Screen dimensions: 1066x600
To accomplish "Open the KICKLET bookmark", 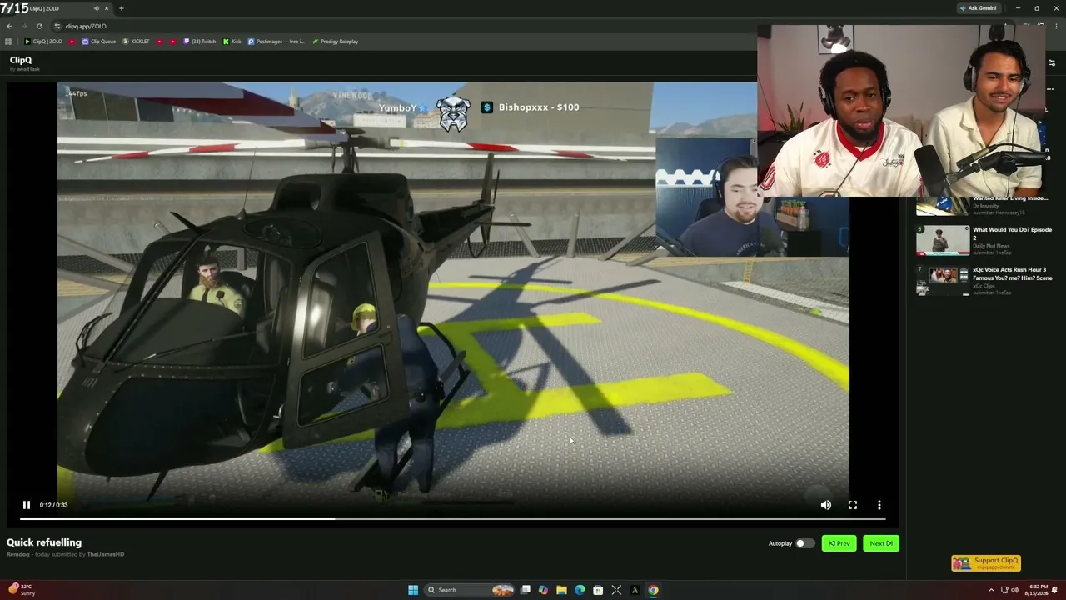I will tap(136, 42).
